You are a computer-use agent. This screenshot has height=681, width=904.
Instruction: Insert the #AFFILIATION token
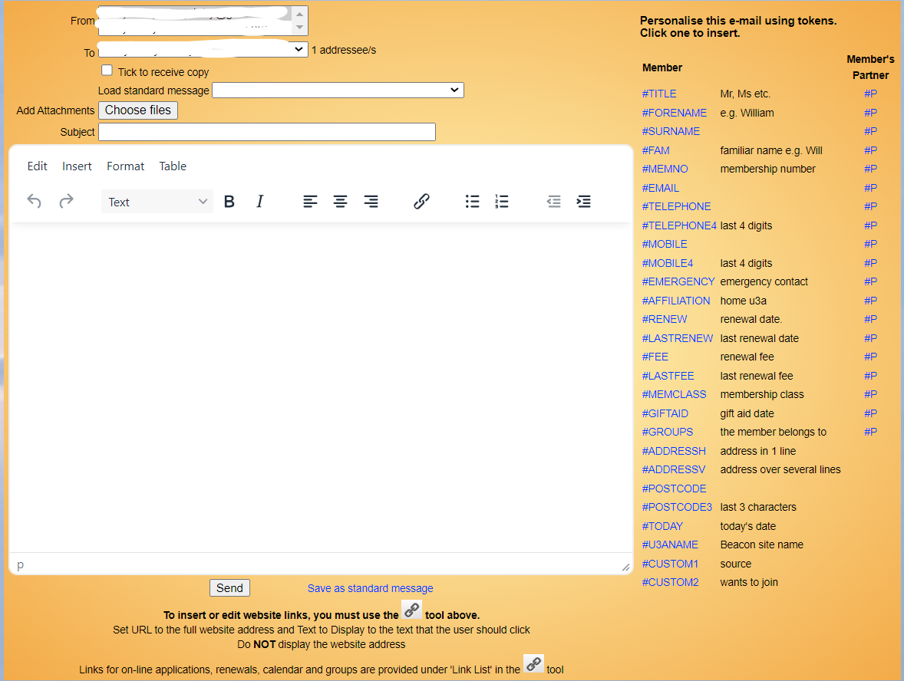675,301
